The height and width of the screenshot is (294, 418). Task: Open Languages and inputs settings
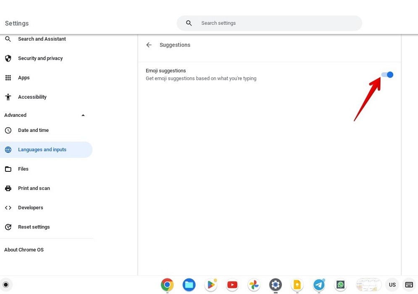point(42,150)
